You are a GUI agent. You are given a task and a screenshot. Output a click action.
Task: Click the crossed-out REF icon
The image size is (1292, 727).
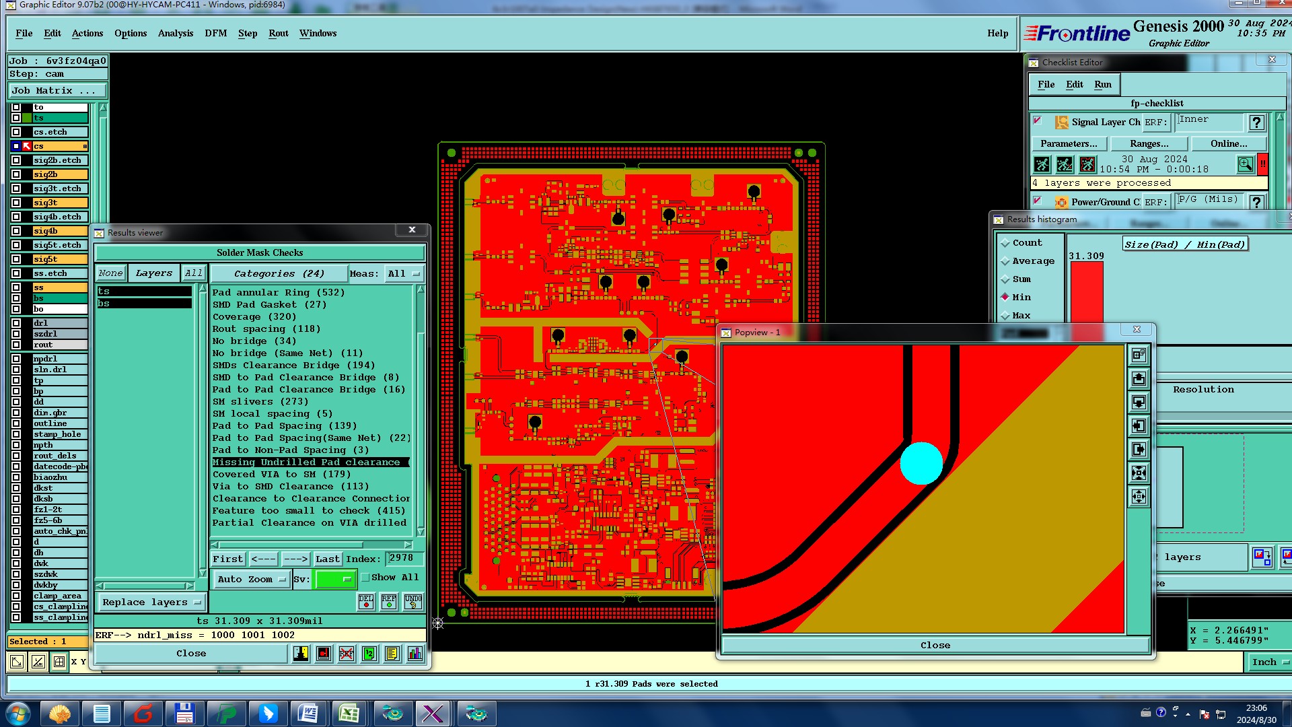(347, 653)
